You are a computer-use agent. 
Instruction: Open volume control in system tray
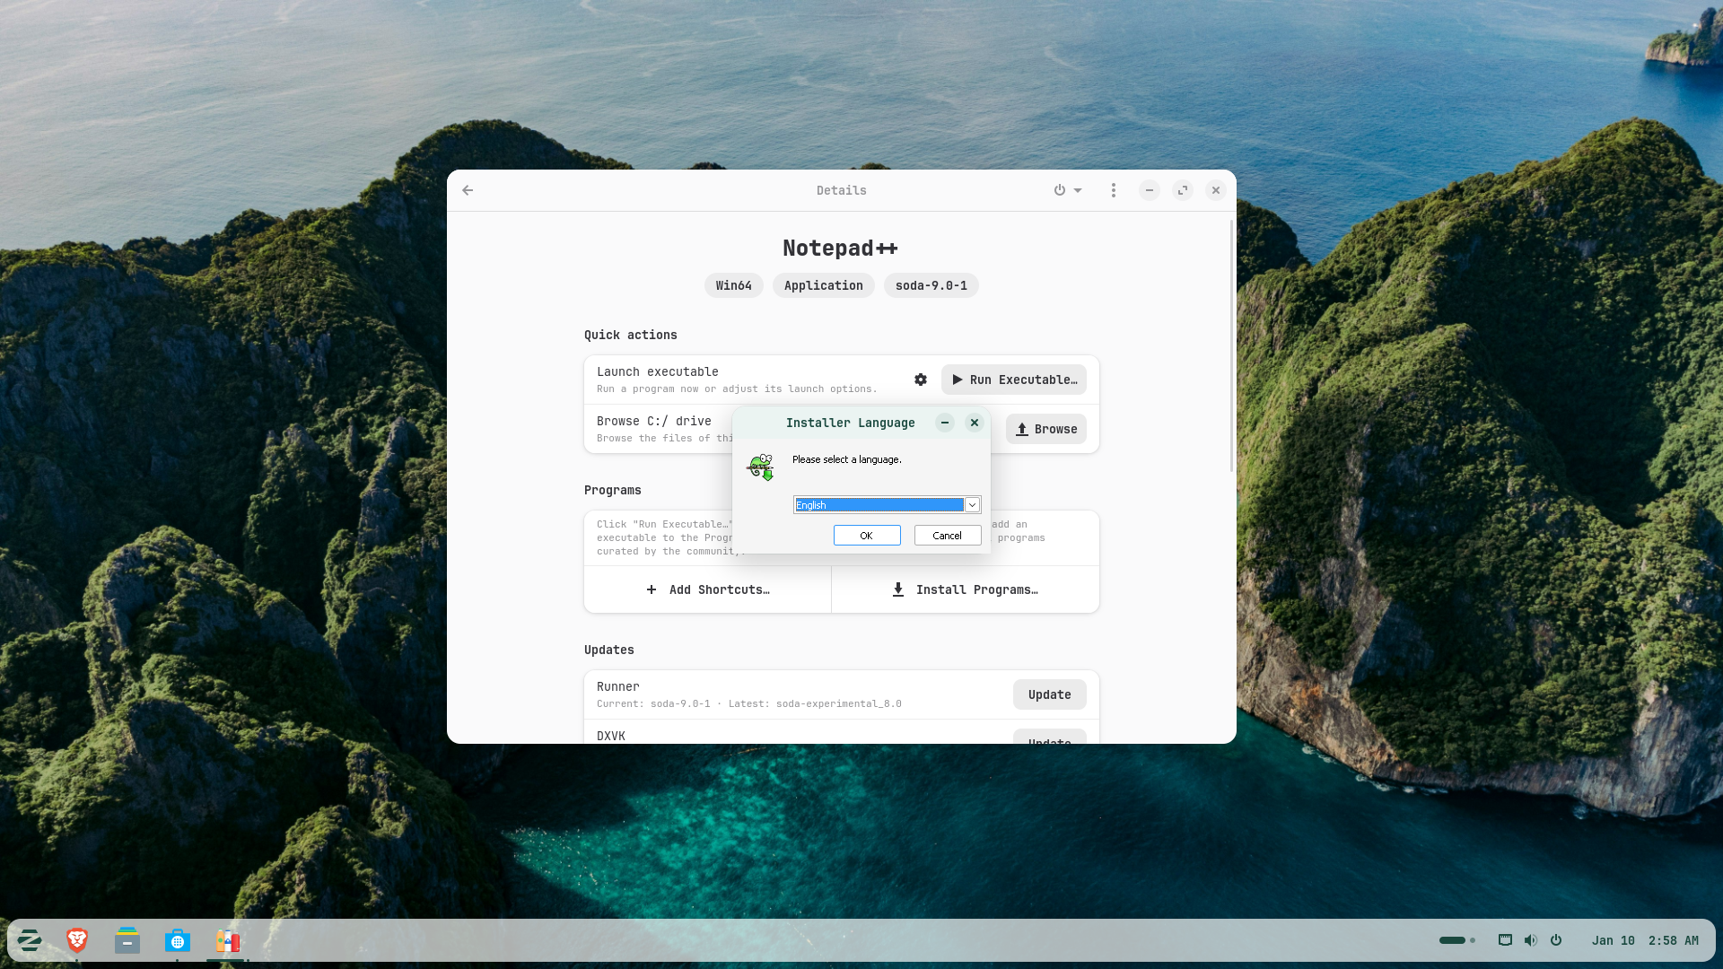pyautogui.click(x=1530, y=940)
